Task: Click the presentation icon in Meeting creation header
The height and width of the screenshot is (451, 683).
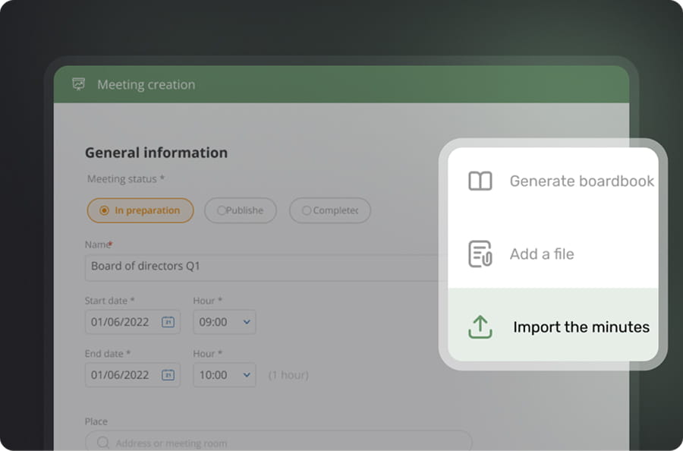Action: [x=78, y=84]
